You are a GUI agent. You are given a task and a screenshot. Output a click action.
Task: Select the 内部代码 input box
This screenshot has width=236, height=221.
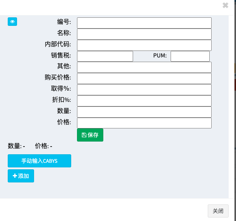point(144,45)
